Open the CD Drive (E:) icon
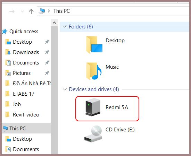The height and width of the screenshot is (156, 191). point(93,134)
